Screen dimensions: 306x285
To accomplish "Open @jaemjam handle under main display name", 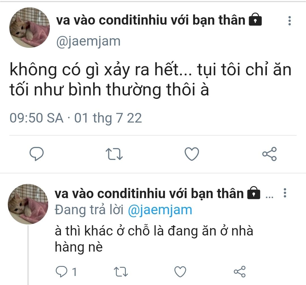I will (88, 42).
